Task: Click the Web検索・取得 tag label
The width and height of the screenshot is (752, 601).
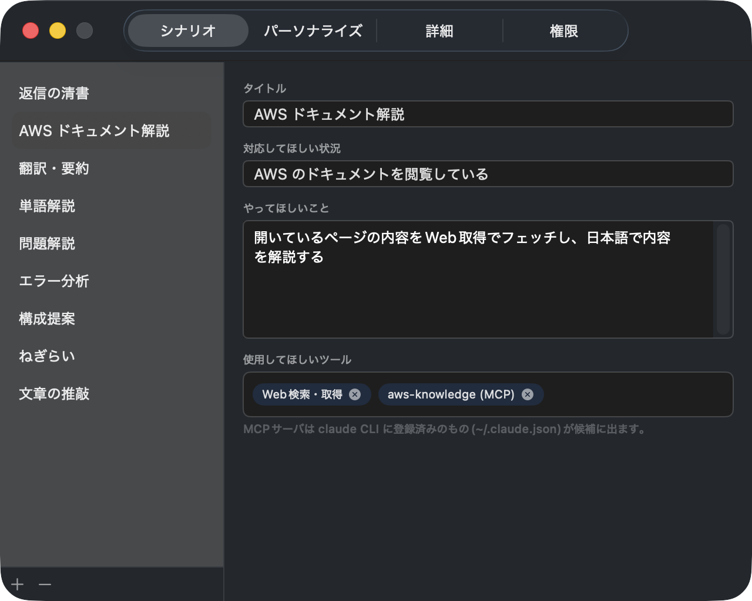Action: tap(302, 394)
